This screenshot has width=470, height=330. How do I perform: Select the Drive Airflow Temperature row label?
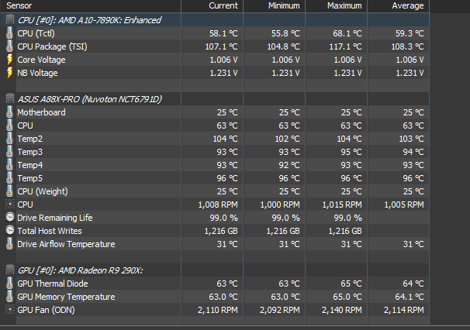coord(66,244)
